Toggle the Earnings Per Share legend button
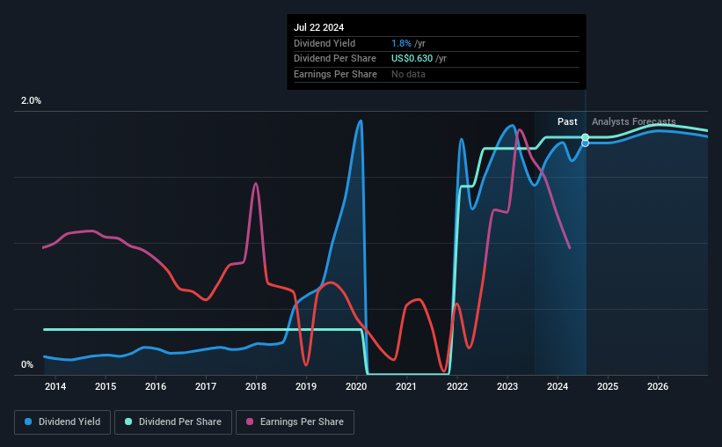 point(295,422)
